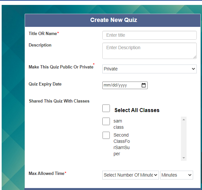Image resolution: width=202 pixels, height=190 pixels.
Task: Click the sam class label text
Action: point(118,124)
